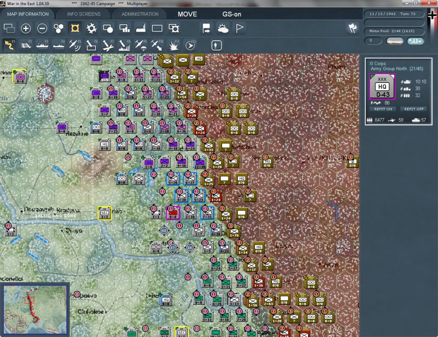
Task: Select F10 air transfer mode icon
Action: point(157,45)
